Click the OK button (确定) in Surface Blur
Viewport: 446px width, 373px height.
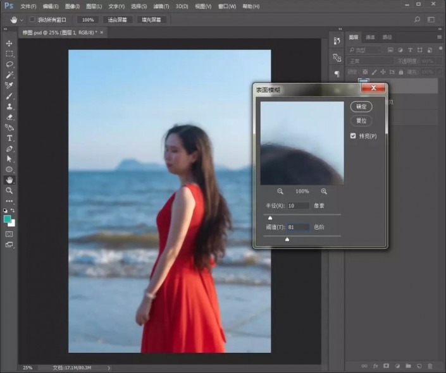click(x=361, y=107)
